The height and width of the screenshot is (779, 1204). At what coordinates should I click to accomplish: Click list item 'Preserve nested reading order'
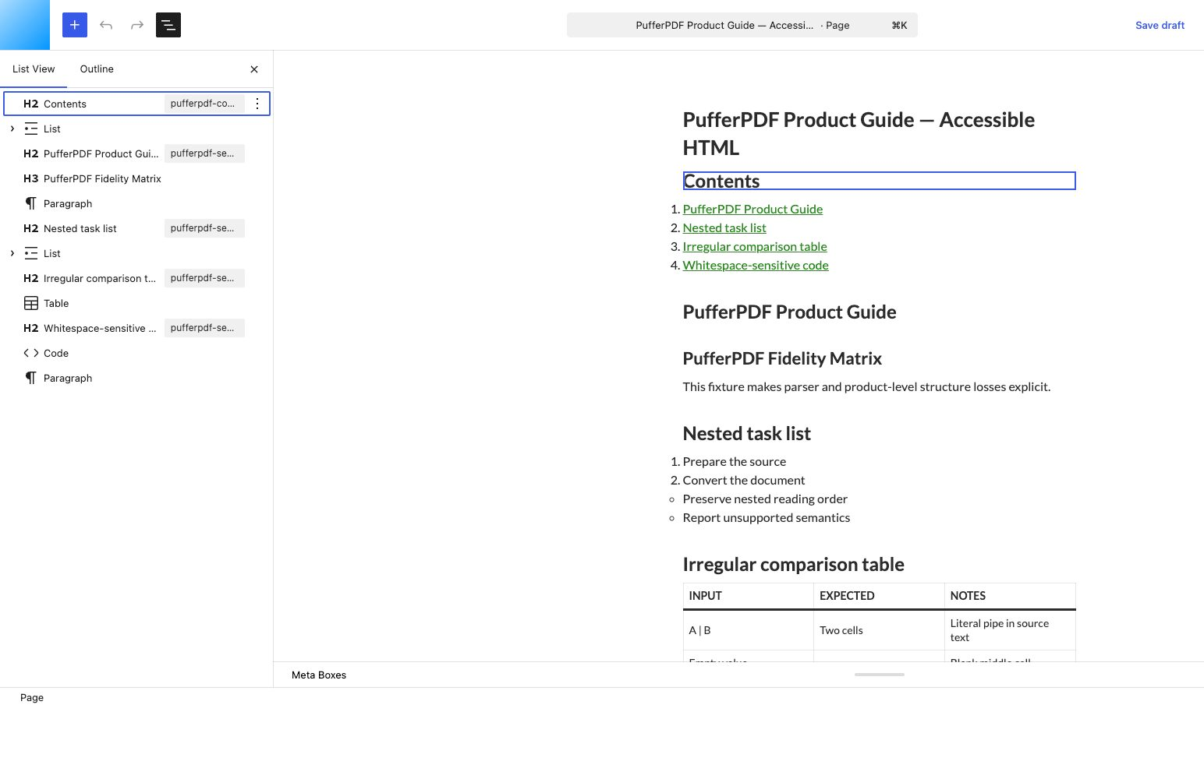[x=764, y=499]
